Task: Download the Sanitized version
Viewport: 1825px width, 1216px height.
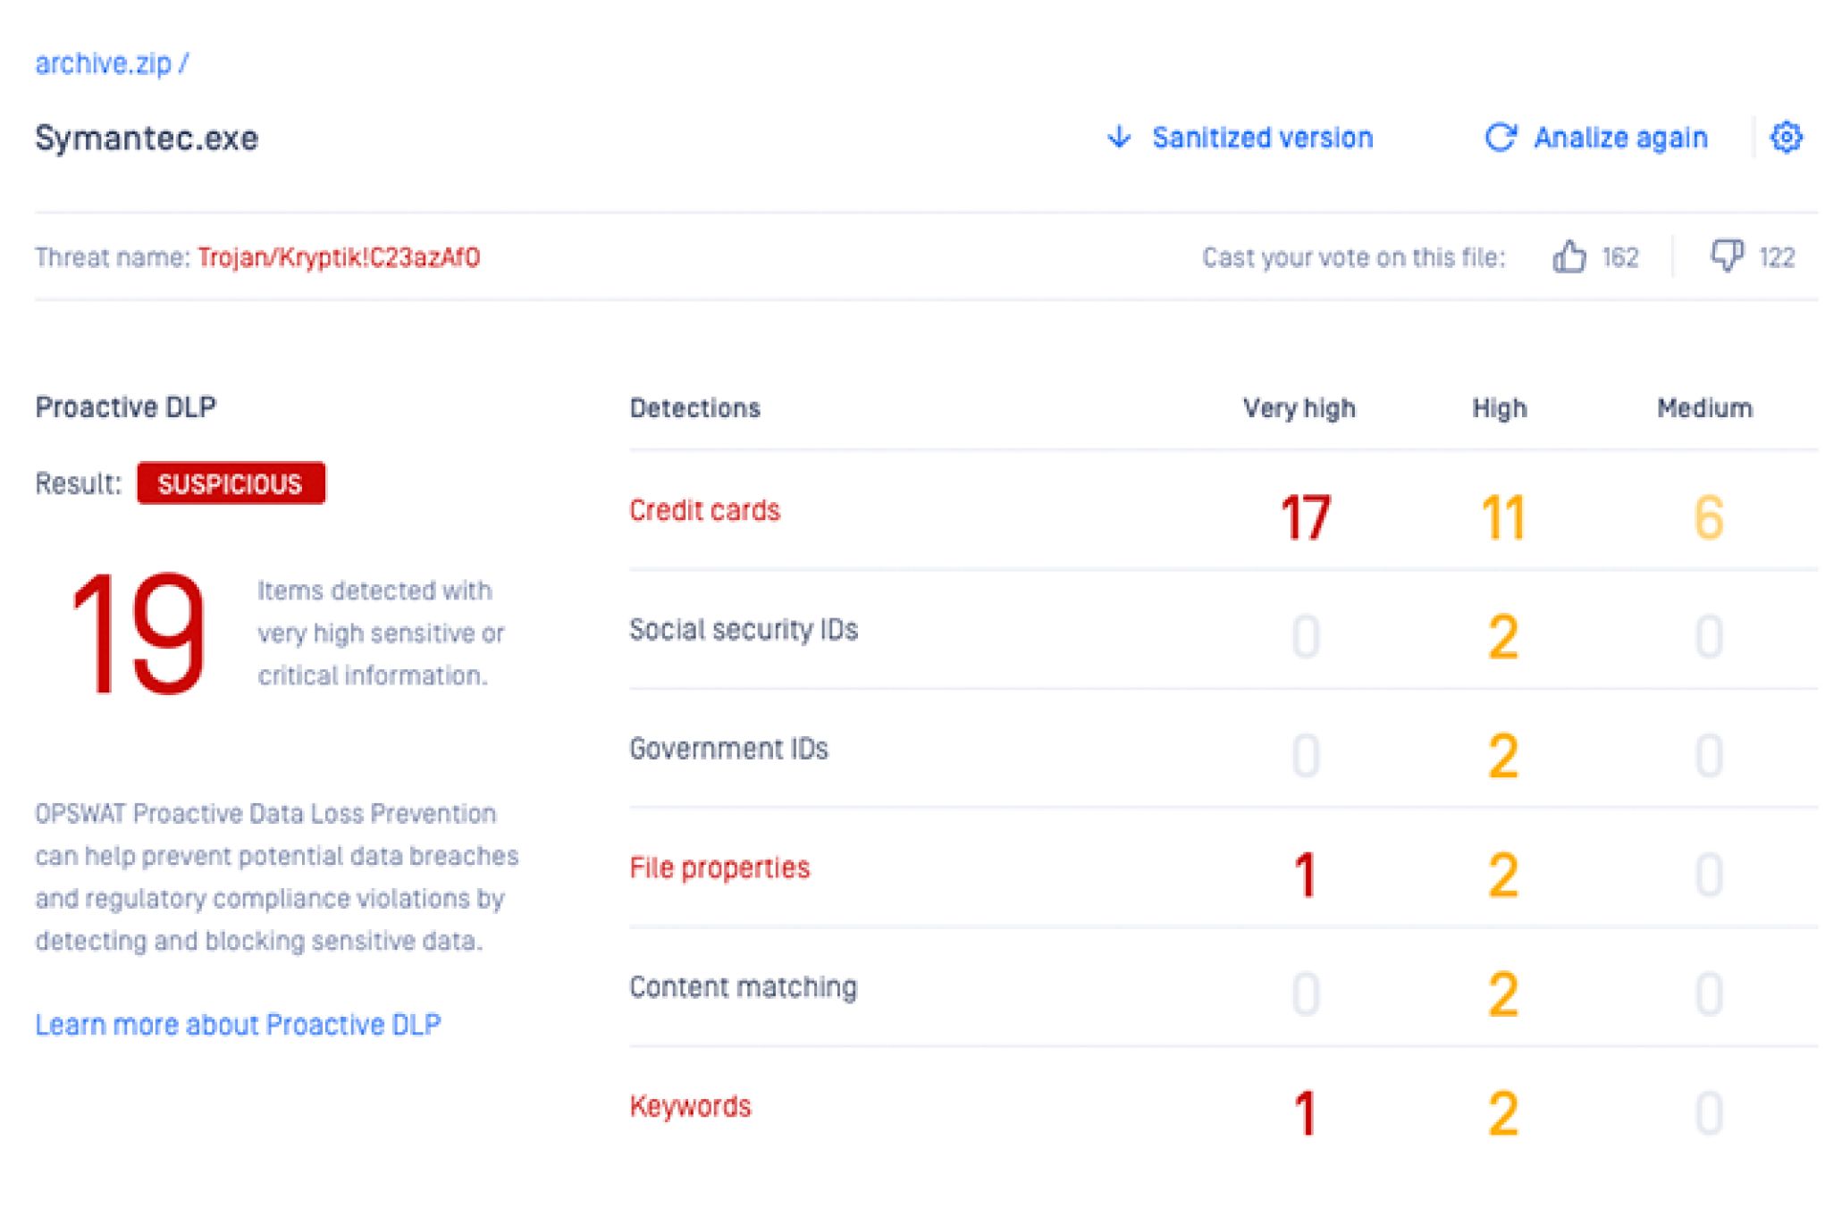Action: pos(1262,138)
